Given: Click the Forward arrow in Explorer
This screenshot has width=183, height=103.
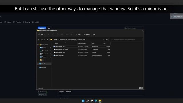Looking at the screenshot, I should pos(42,39).
